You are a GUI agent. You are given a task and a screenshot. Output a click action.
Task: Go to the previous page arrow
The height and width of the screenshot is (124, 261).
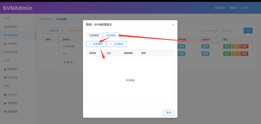[x=47, y=62]
